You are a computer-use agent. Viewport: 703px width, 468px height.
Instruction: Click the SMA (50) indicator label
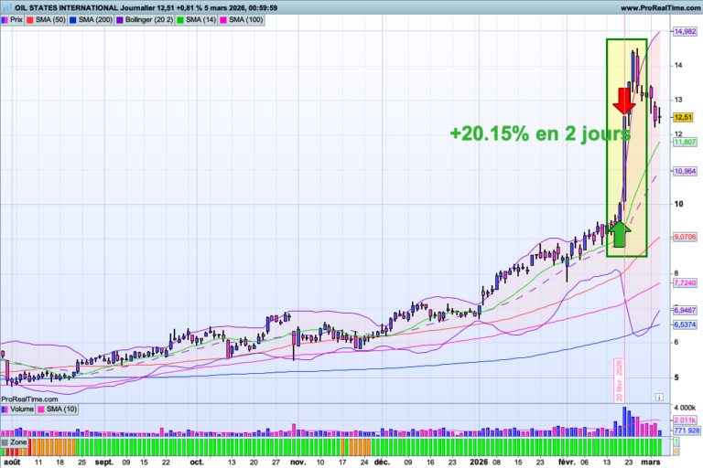coord(45,19)
